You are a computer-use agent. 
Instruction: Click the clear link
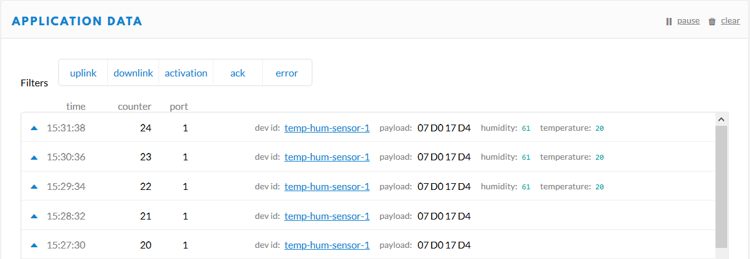(730, 21)
